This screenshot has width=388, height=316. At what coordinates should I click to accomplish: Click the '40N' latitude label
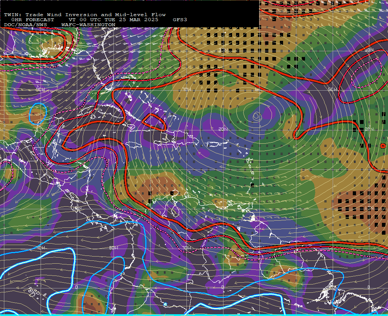(x=369, y=50)
